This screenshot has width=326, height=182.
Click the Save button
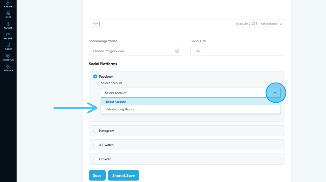pyautogui.click(x=97, y=175)
